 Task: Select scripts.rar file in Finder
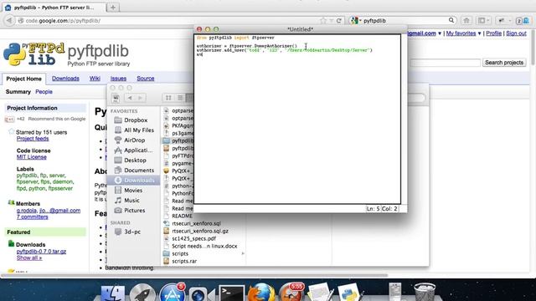(x=184, y=261)
